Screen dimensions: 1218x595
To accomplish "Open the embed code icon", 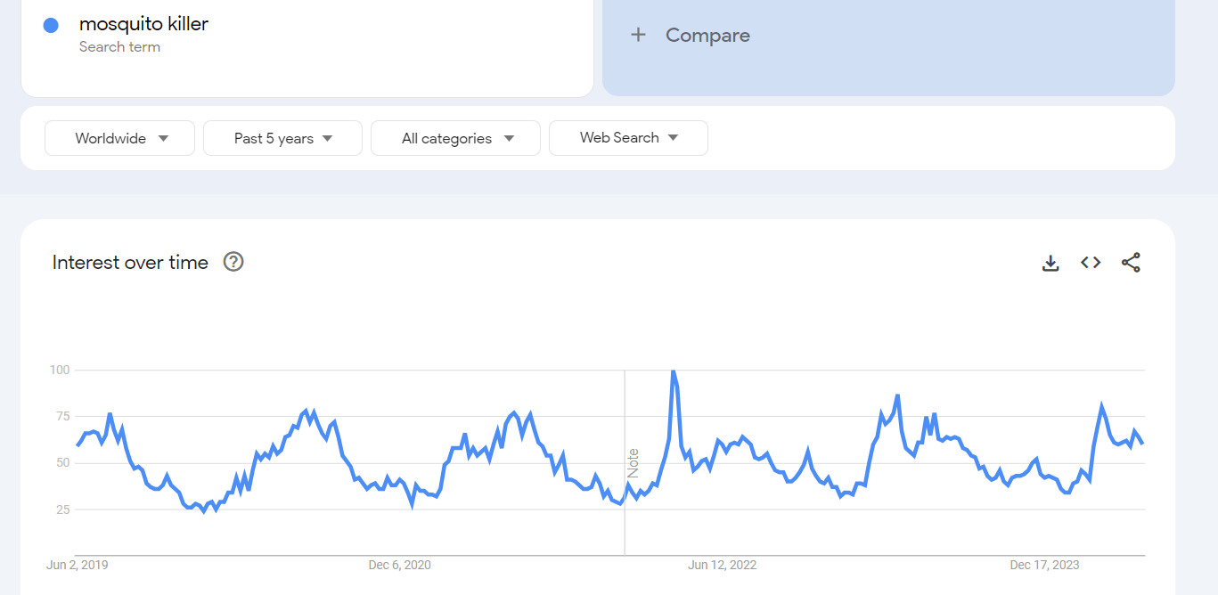I will click(1091, 263).
